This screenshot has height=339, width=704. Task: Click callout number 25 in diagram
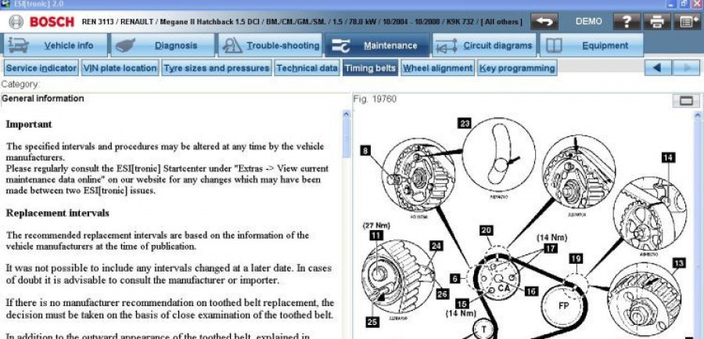[x=372, y=322]
